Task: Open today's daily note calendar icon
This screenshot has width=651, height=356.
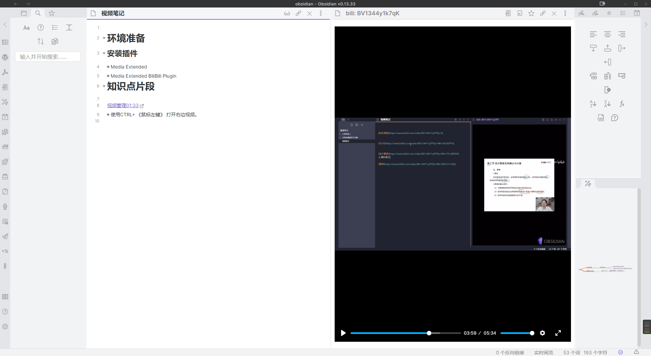Action: tap(5, 117)
